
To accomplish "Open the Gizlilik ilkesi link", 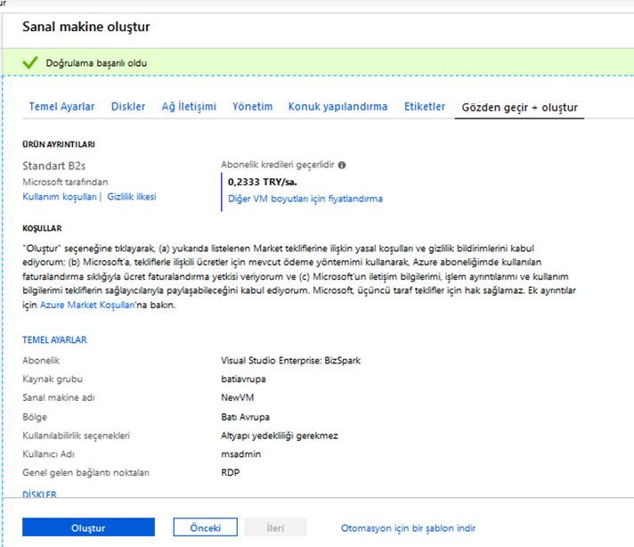I will (x=132, y=196).
